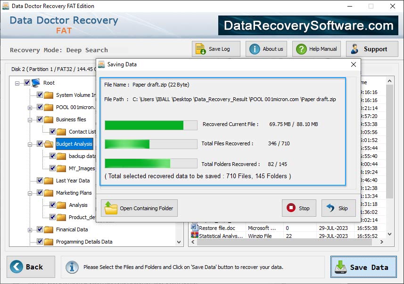Click the green Save Data icon
Viewport: 404px width, 284px height.
(x=340, y=267)
